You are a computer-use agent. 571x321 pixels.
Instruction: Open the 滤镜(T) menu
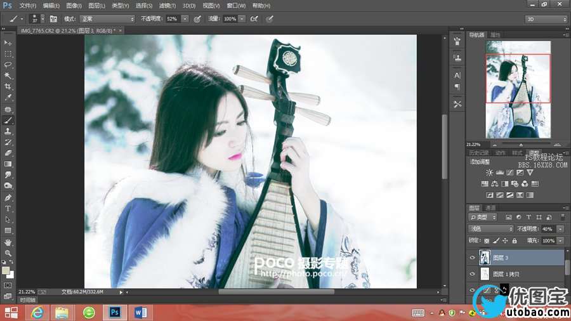click(167, 6)
